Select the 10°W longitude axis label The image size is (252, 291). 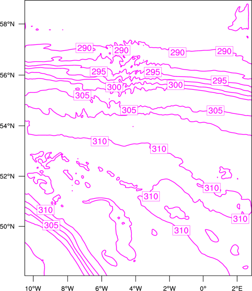pos(33,288)
